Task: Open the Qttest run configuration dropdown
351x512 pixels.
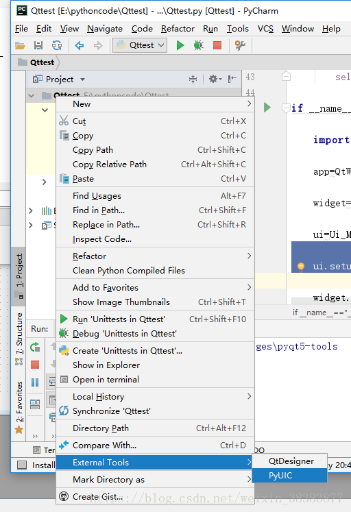Action: pyautogui.click(x=140, y=45)
